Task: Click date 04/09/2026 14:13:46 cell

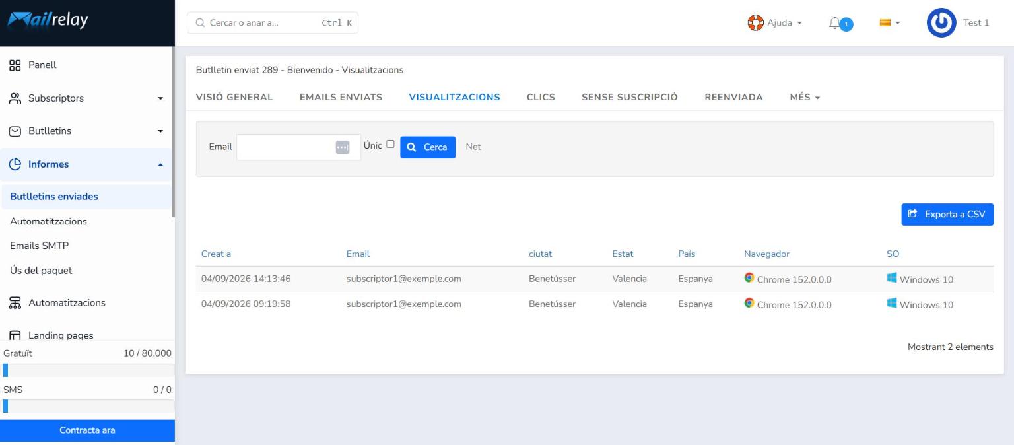Action: click(x=246, y=279)
